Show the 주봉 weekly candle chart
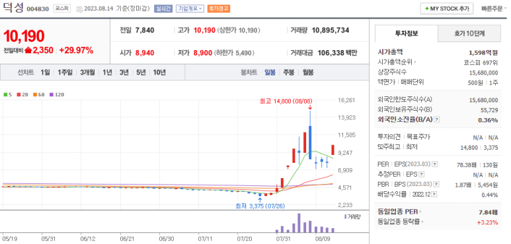Screen dimensions: 511x244 289,72
